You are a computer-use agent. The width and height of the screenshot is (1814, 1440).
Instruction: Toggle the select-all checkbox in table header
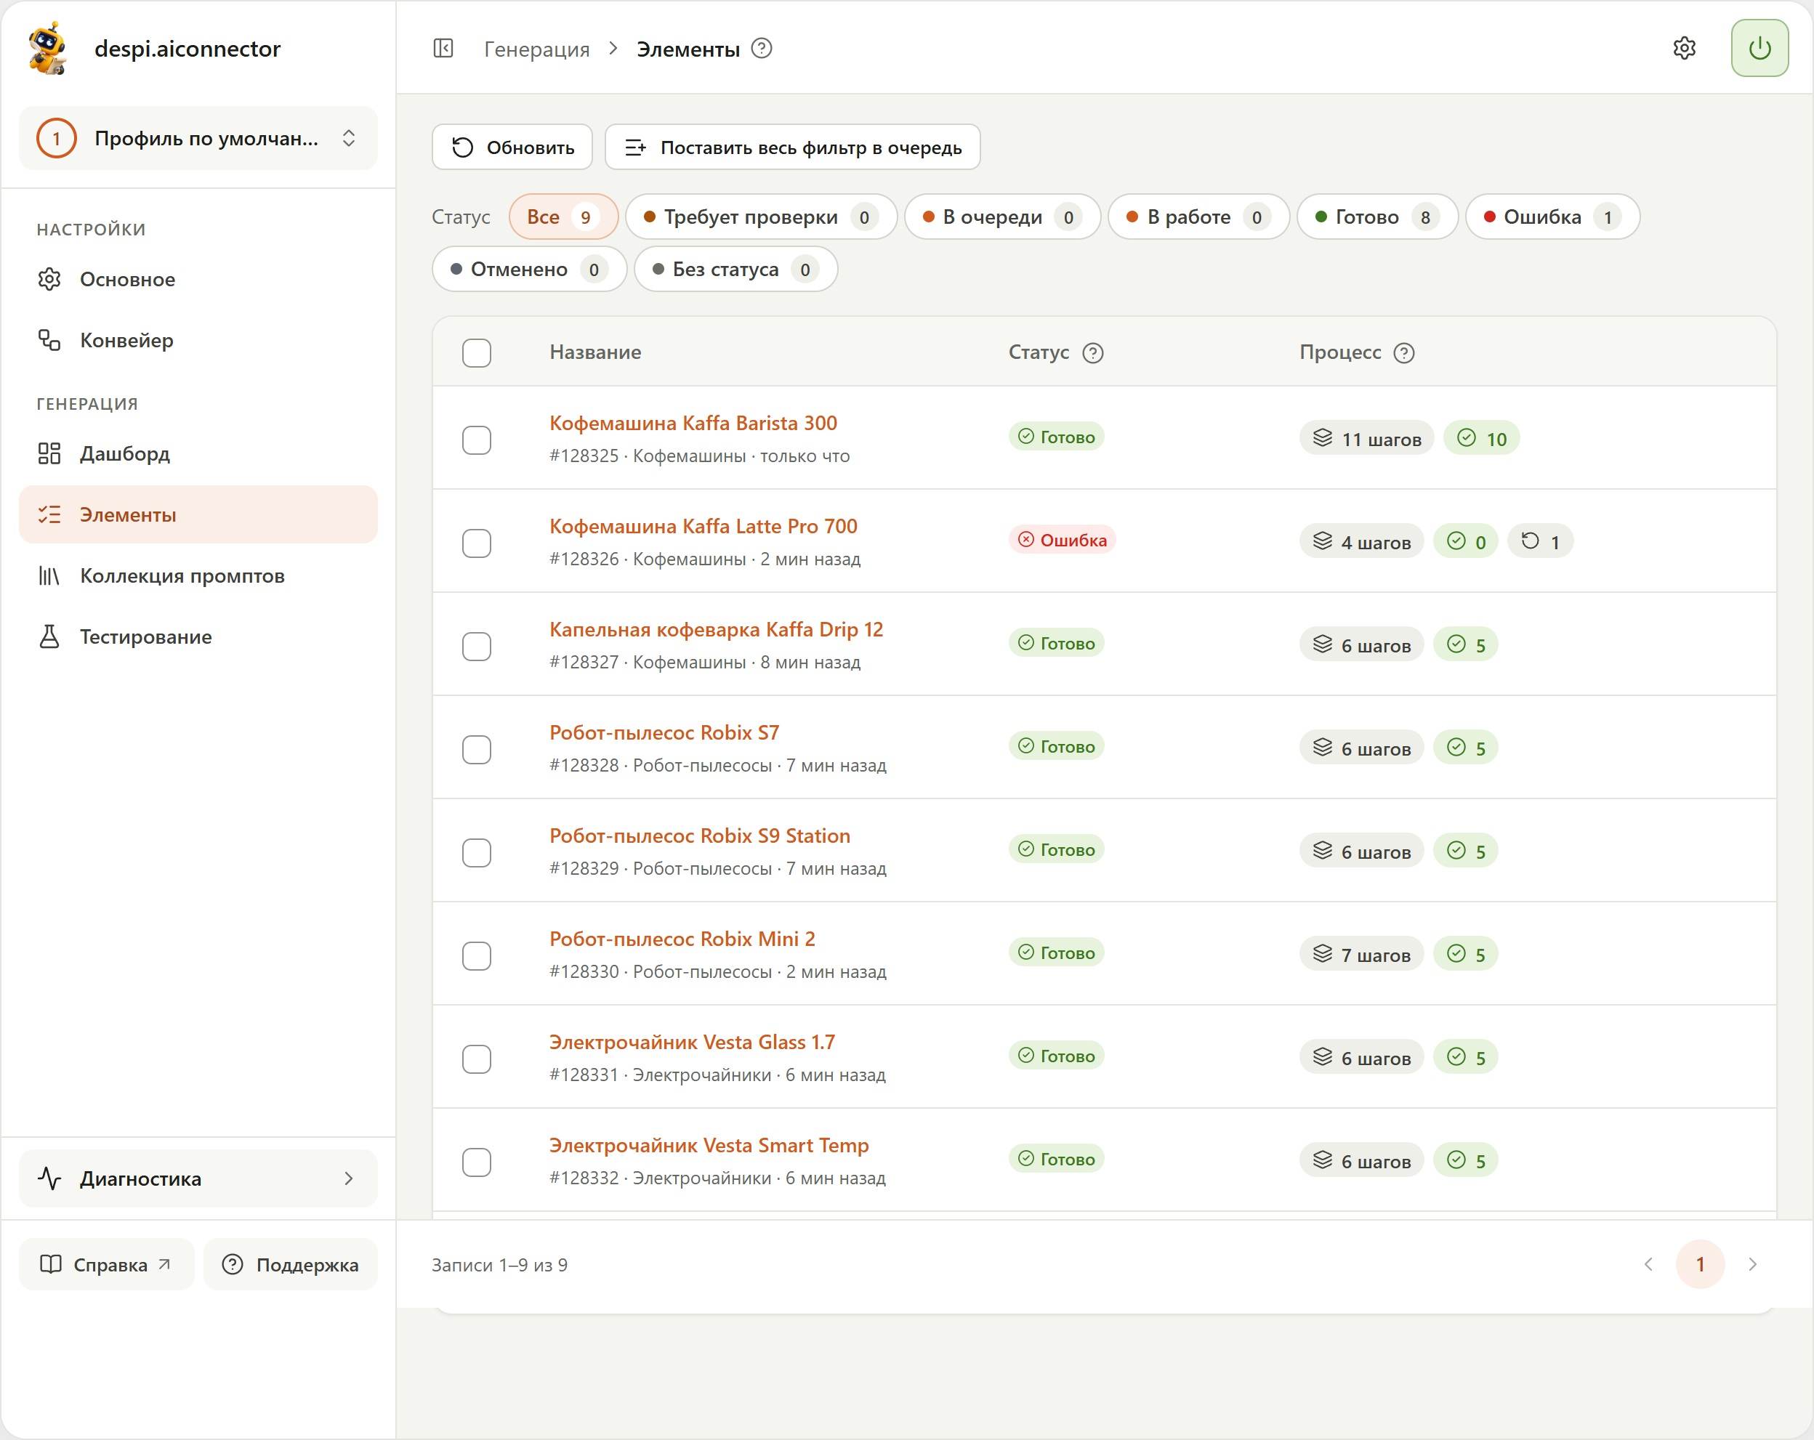(x=476, y=353)
